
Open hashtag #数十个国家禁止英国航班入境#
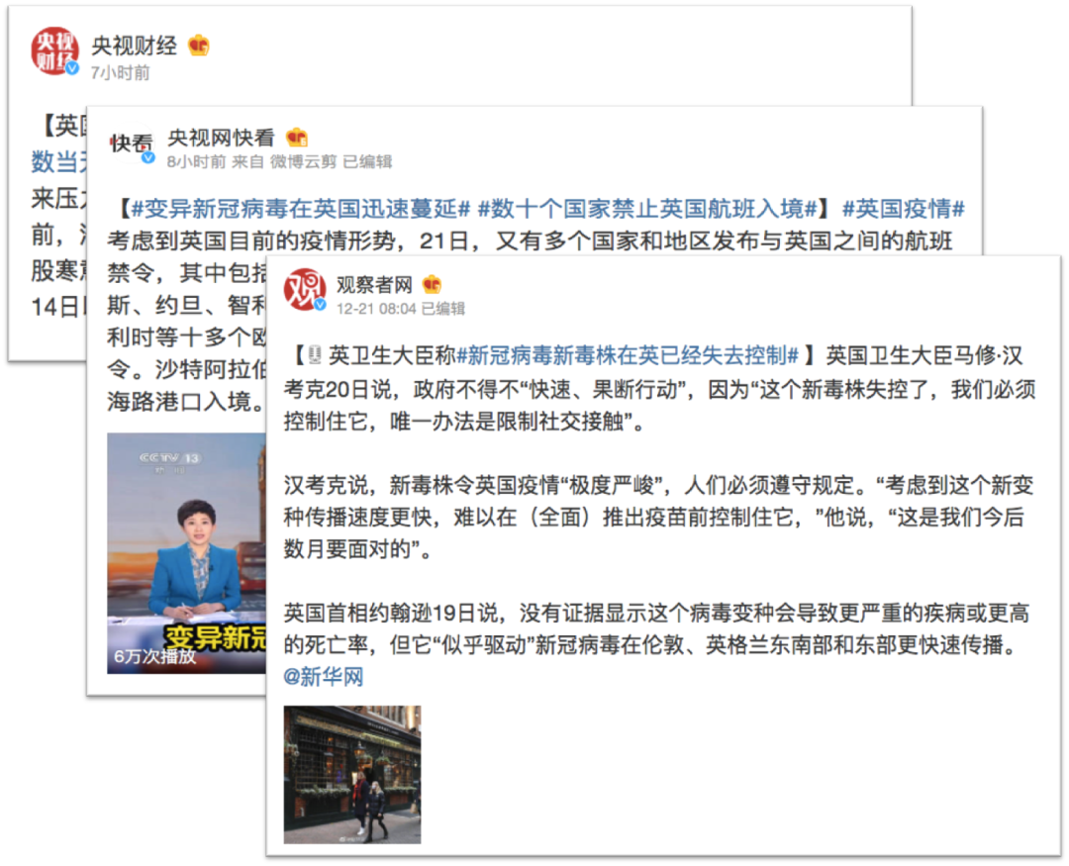coord(647,208)
